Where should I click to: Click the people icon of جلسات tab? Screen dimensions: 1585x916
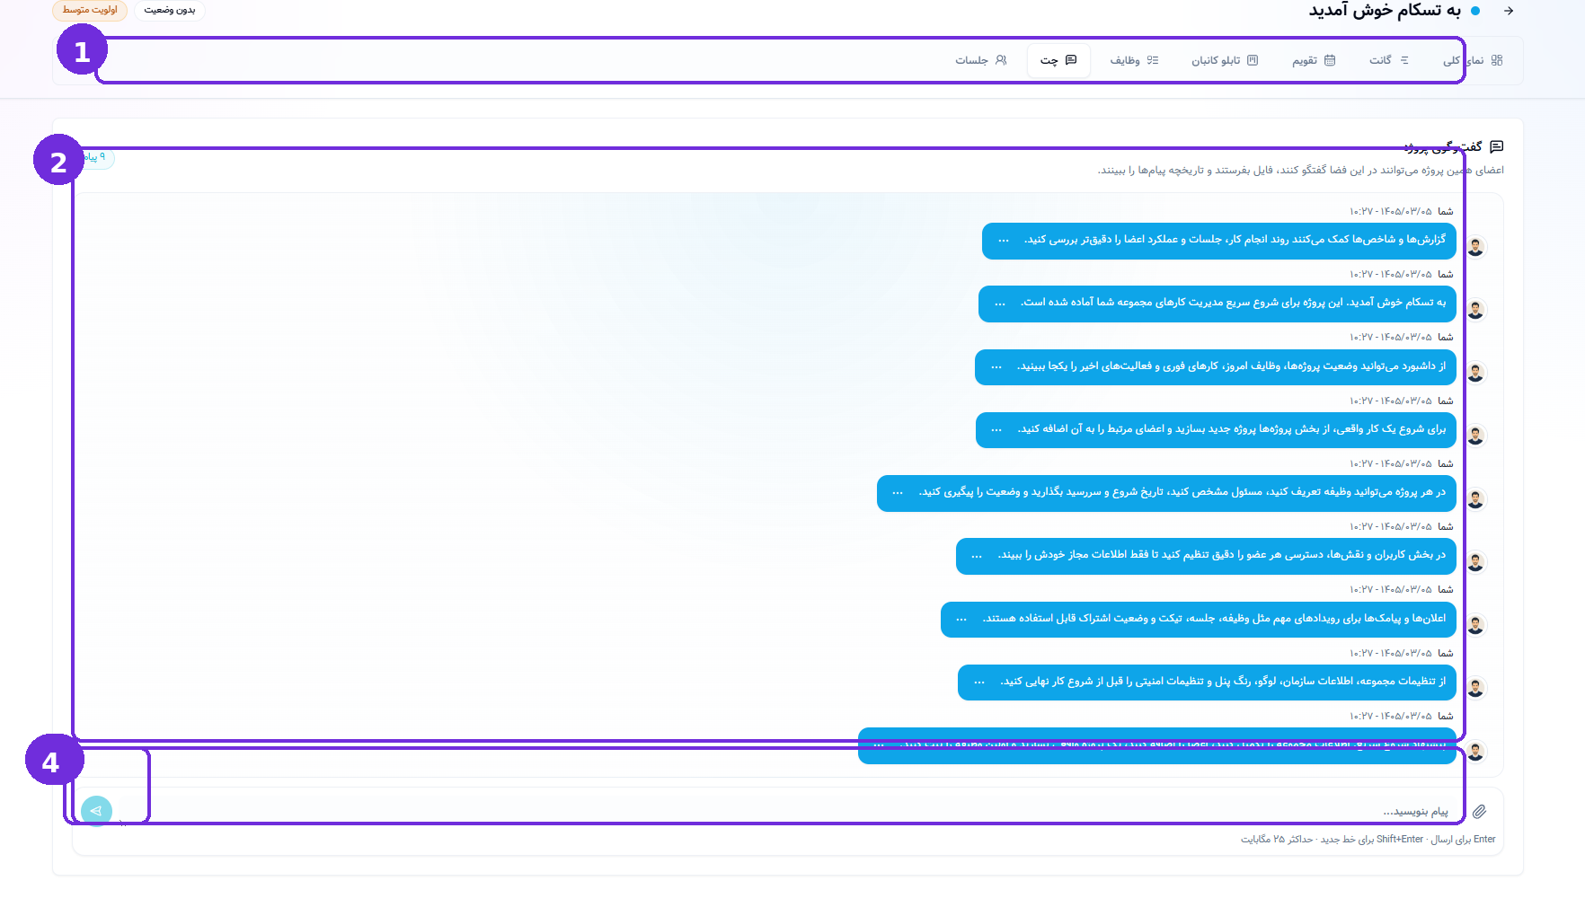click(x=1001, y=60)
